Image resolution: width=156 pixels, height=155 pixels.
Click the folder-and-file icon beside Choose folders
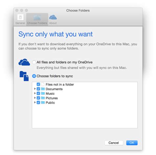pos(24,76)
